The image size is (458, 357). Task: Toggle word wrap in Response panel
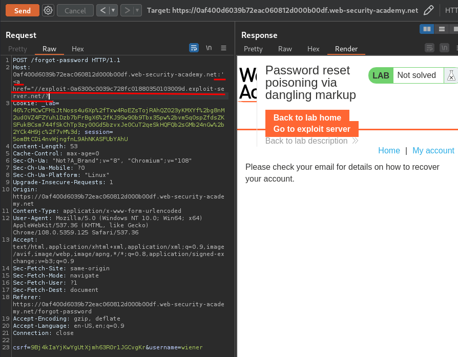pos(429,48)
